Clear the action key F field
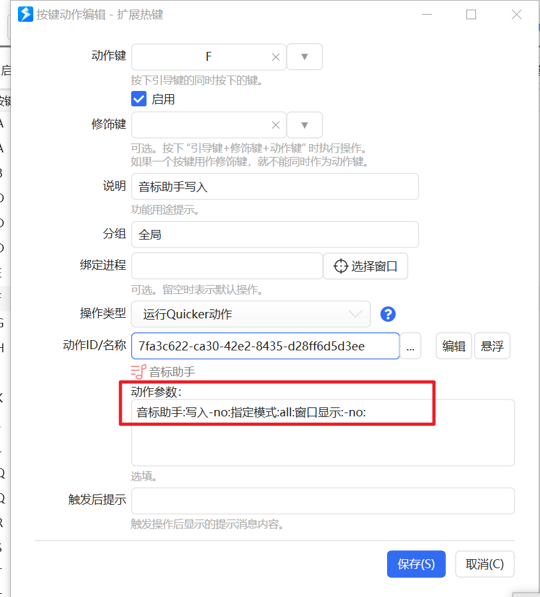The width and height of the screenshot is (540, 597). (x=276, y=57)
